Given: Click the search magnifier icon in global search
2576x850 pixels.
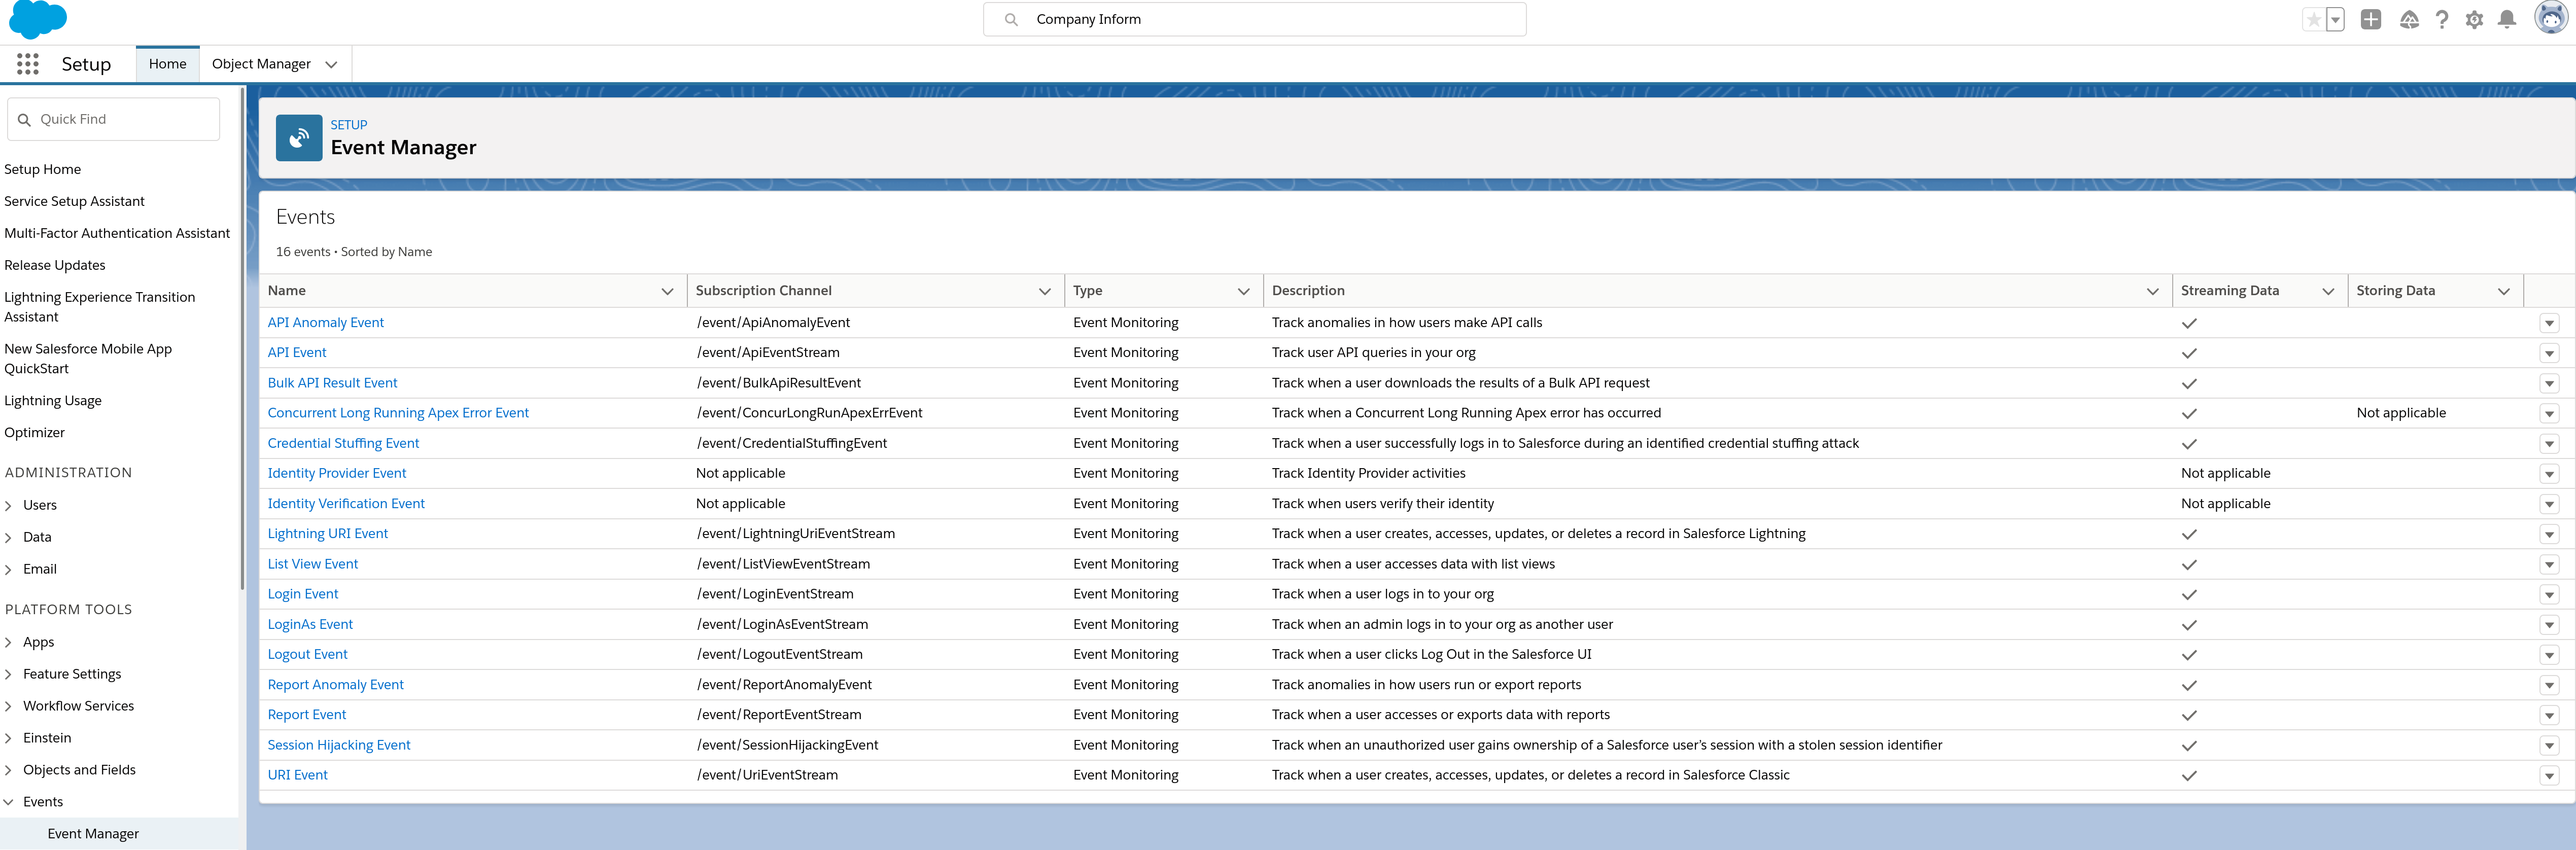Looking at the screenshot, I should tap(1011, 19).
